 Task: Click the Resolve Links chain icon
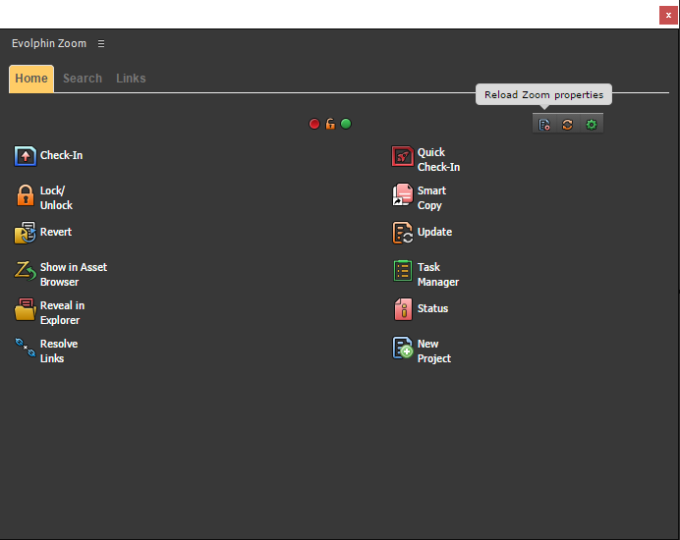coord(26,348)
